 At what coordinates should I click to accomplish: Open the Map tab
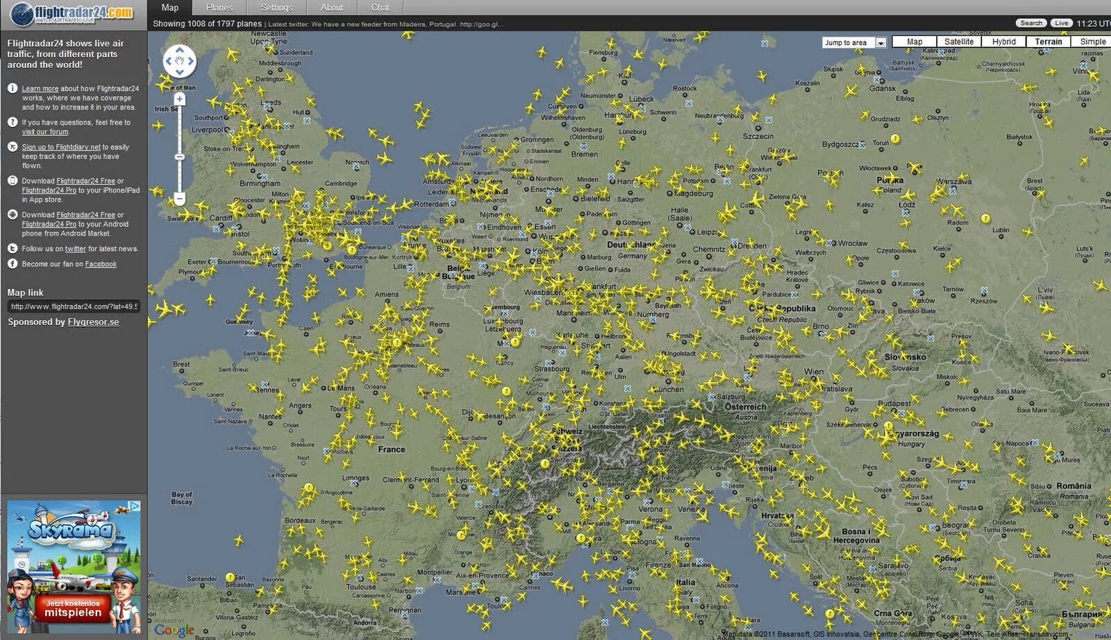pyautogui.click(x=170, y=8)
